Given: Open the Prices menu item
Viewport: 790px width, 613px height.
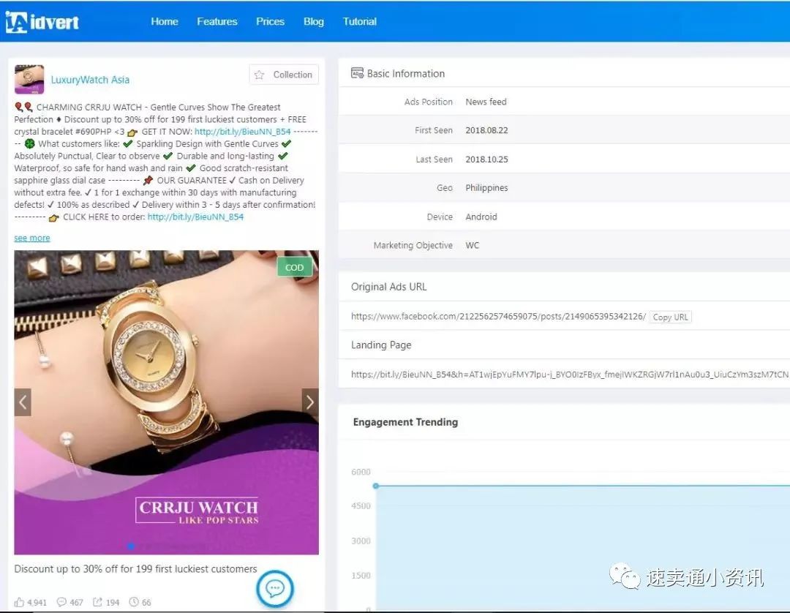Looking at the screenshot, I should (x=270, y=21).
